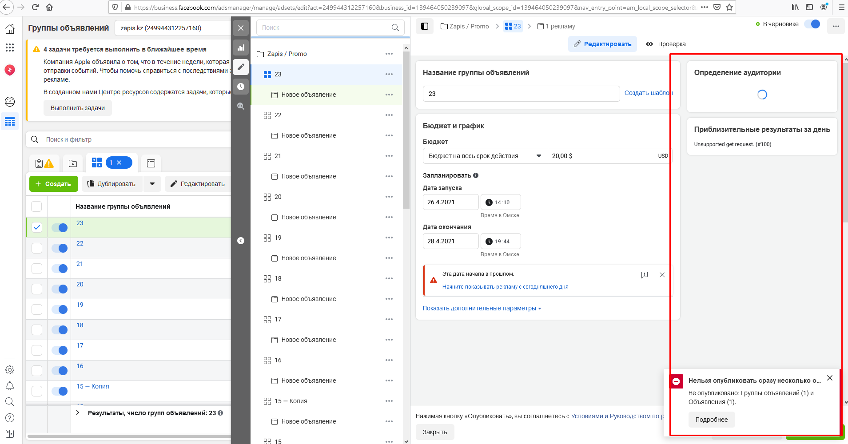The height and width of the screenshot is (444, 848).
Task: Toggle the side-by-side layout icon
Action: [425, 26]
